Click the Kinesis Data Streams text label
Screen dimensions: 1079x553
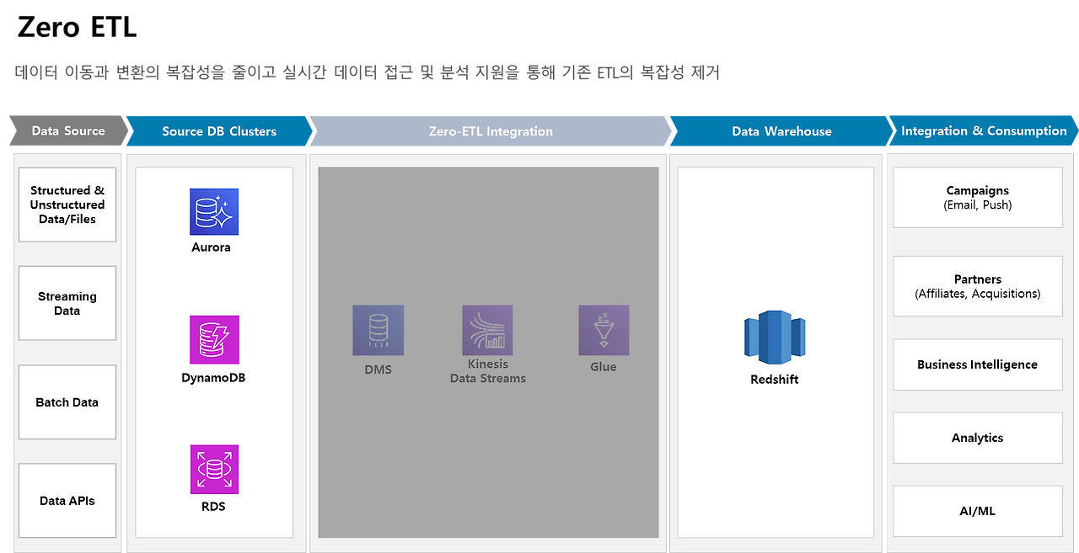pos(488,371)
